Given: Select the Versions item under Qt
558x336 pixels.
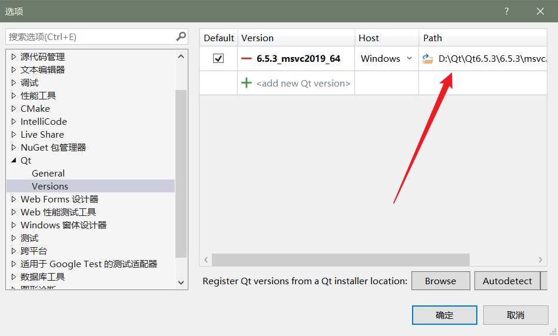Looking at the screenshot, I should [x=50, y=186].
